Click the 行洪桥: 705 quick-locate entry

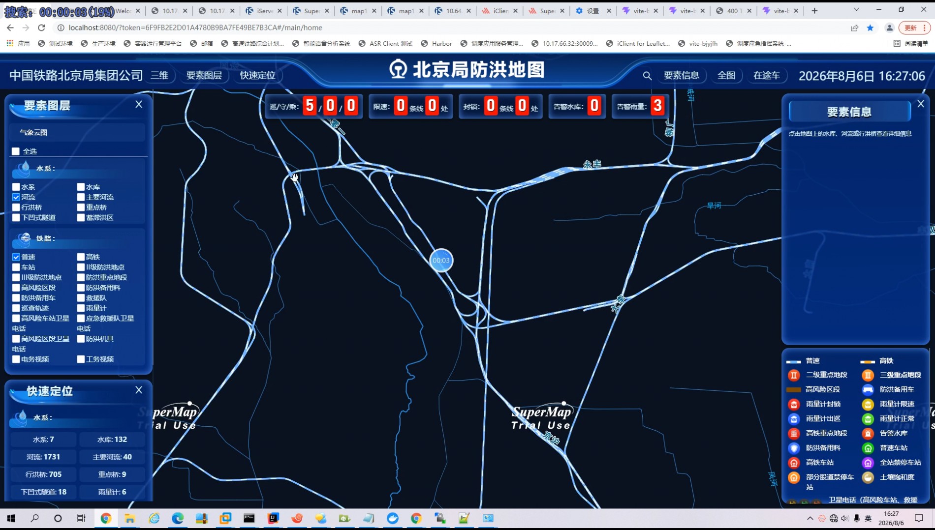43,474
